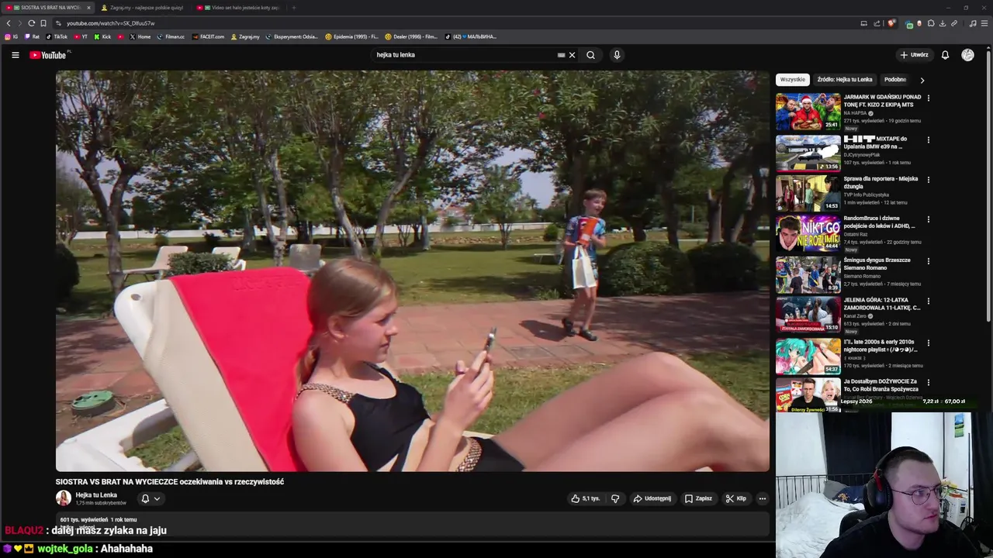Click in the YouTube search field

(462, 55)
